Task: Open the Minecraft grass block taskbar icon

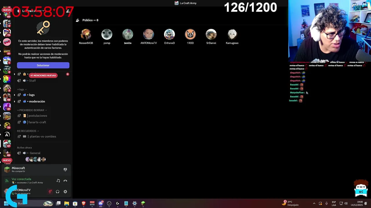Action: click(x=143, y=203)
